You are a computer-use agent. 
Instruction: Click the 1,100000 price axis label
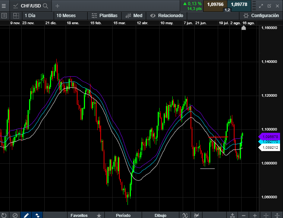tap(269, 129)
